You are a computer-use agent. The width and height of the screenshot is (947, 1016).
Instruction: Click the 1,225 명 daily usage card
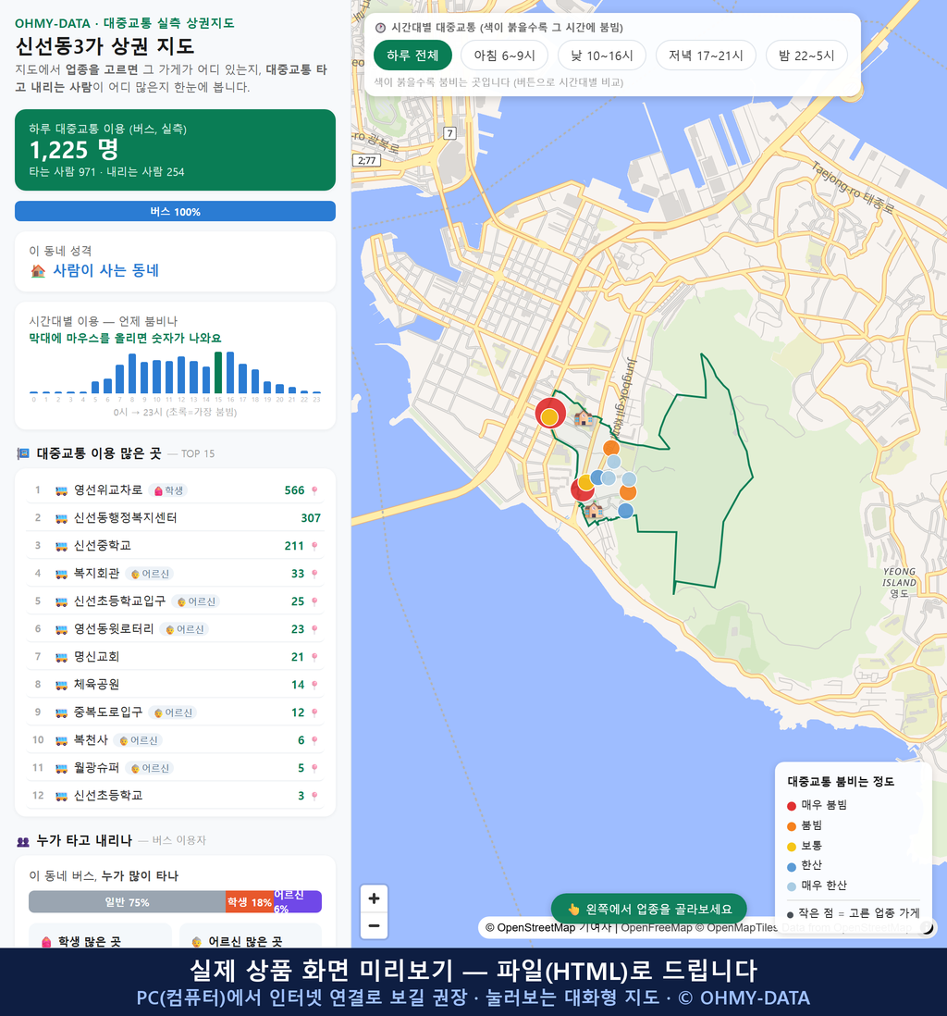175,150
